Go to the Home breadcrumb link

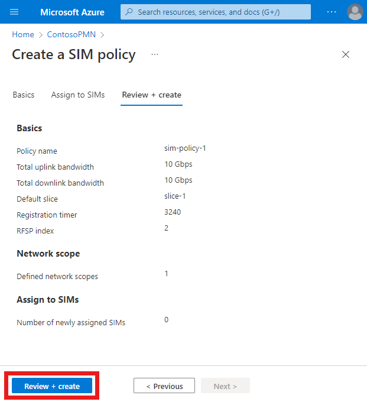pyautogui.click(x=23, y=34)
